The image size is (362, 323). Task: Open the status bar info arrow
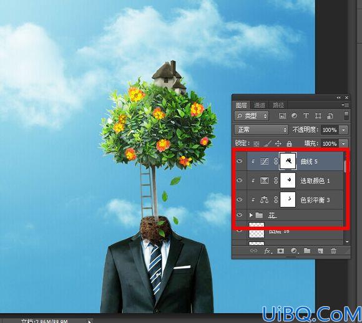(x=89, y=321)
